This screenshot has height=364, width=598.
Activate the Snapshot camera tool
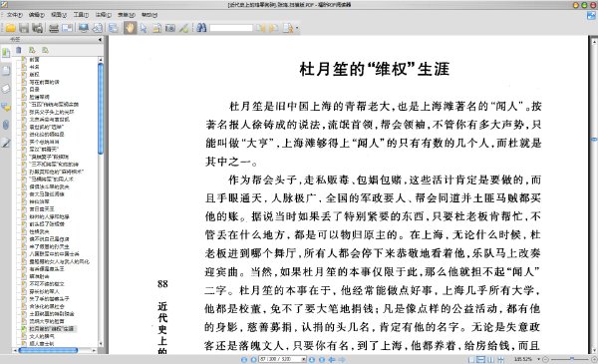(170, 28)
